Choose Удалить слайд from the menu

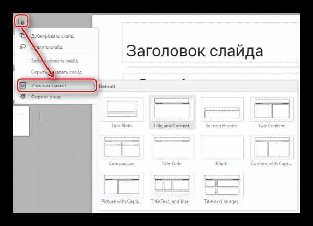click(56, 47)
